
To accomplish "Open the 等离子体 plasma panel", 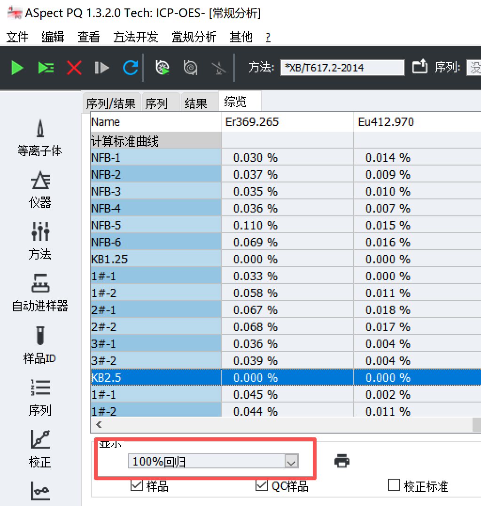I will coord(40,137).
